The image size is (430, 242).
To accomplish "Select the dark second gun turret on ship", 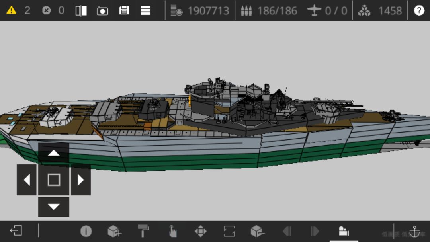I will pyautogui.click(x=154, y=109).
